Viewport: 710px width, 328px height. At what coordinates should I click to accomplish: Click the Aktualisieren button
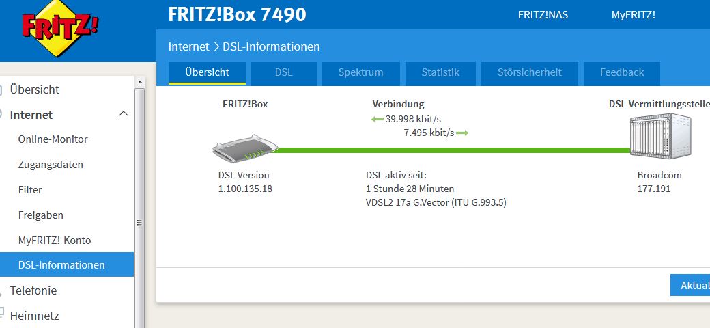point(690,285)
